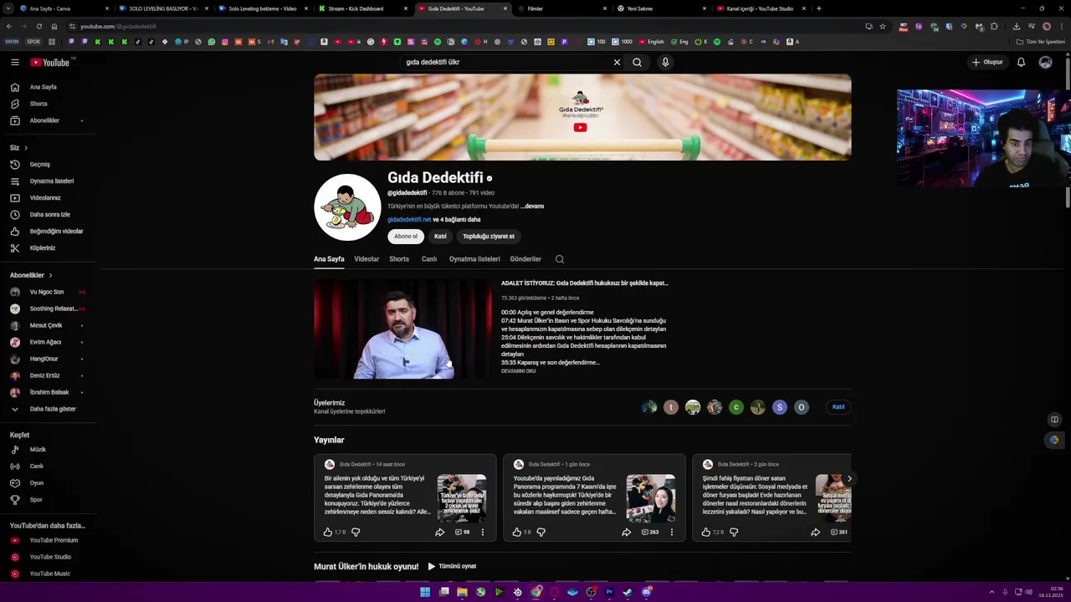Open the account avatar menu
1071x602 pixels.
[1045, 62]
